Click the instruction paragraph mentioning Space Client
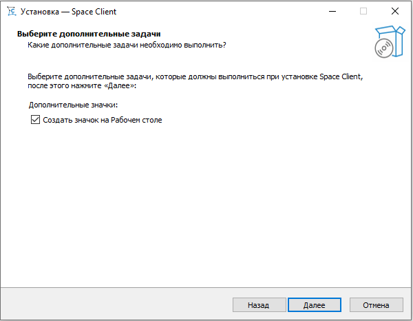The height and width of the screenshot is (321, 413). (195, 81)
